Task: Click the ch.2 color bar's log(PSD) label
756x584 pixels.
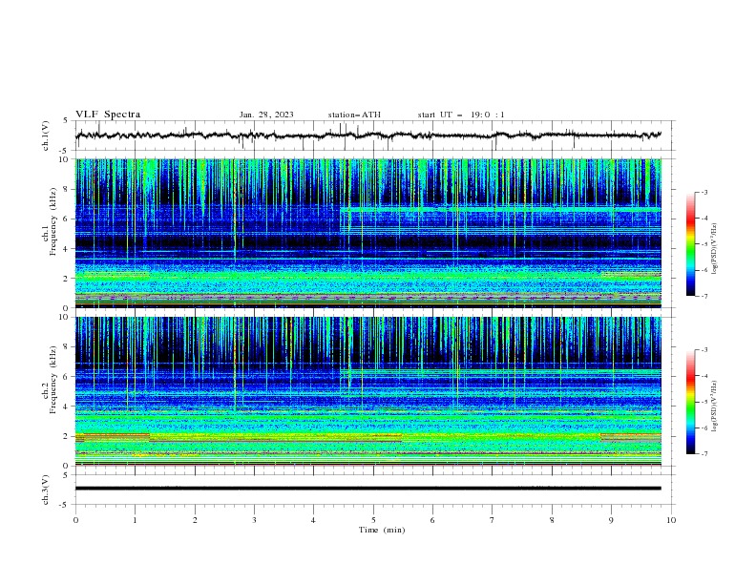Action: [715, 406]
